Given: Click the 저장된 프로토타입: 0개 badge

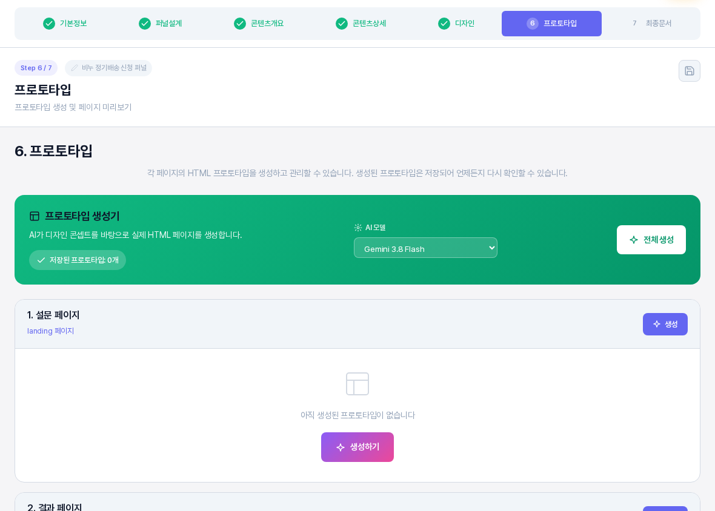Looking at the screenshot, I should pyautogui.click(x=78, y=260).
